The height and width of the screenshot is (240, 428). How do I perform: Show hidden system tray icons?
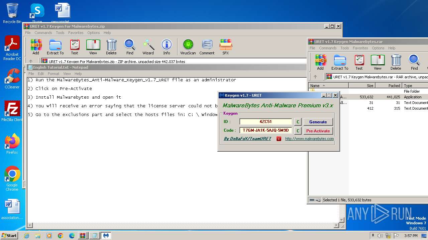373,236
